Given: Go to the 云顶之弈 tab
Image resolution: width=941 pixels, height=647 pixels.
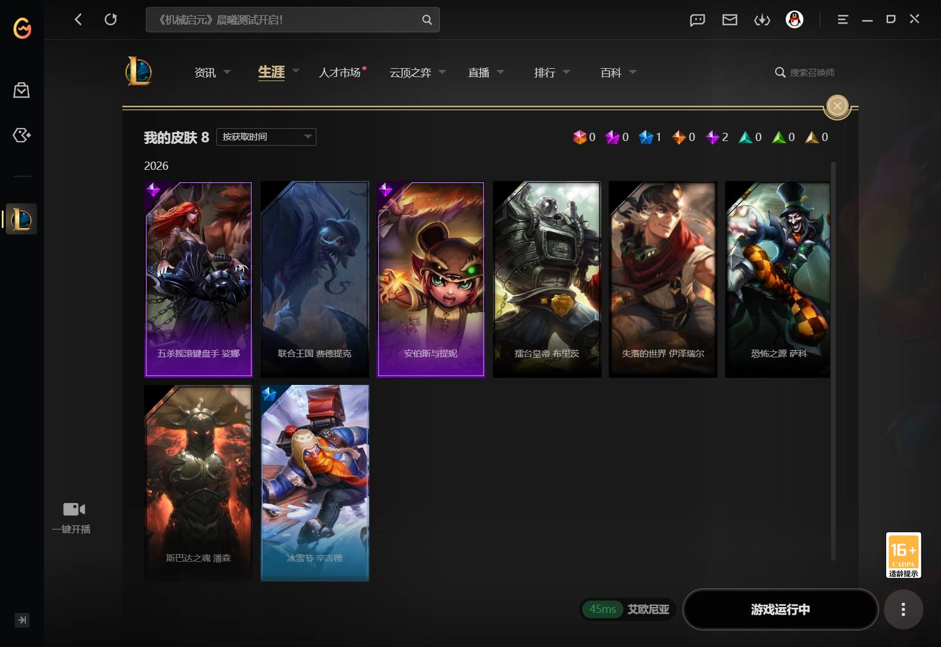Looking at the screenshot, I should tap(410, 72).
